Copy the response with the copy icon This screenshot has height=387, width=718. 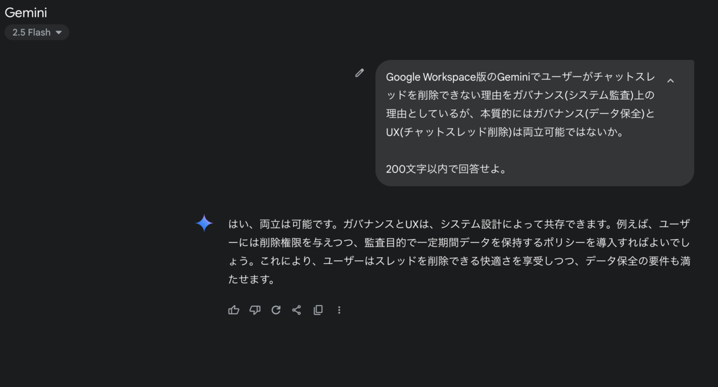coord(318,310)
